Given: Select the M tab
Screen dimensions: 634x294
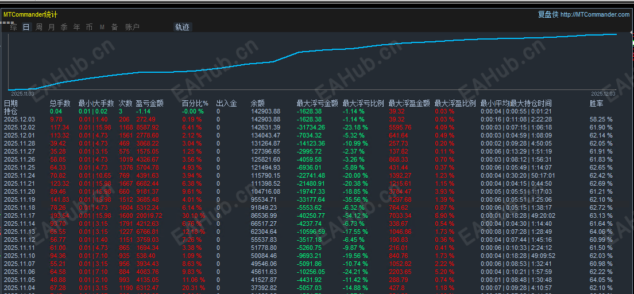Looking at the screenshot, I should click(102, 27).
